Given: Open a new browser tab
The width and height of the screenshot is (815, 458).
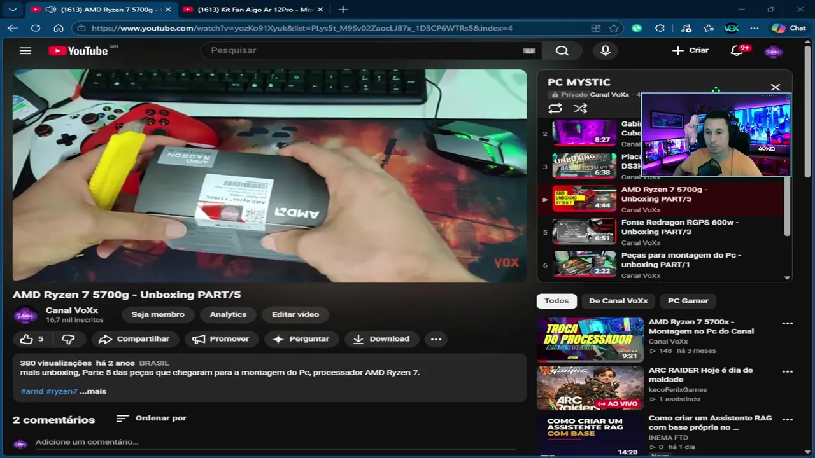Looking at the screenshot, I should 343,10.
